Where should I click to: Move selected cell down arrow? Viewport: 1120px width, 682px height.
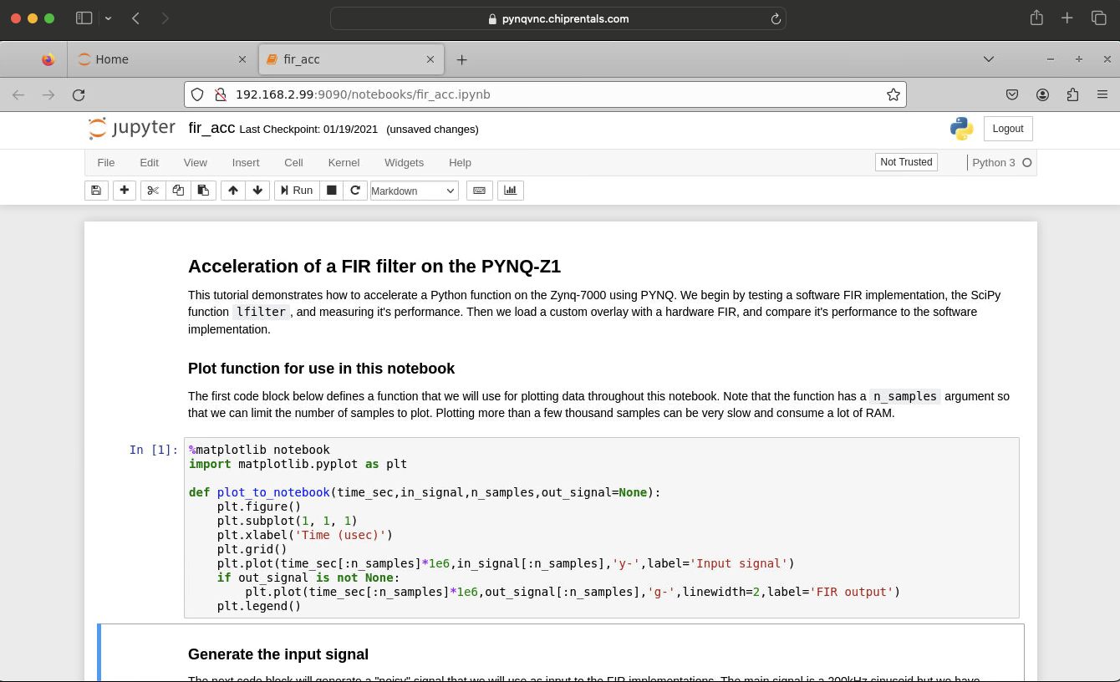pyautogui.click(x=257, y=191)
